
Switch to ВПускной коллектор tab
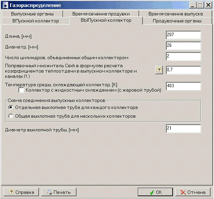coord(36,21)
